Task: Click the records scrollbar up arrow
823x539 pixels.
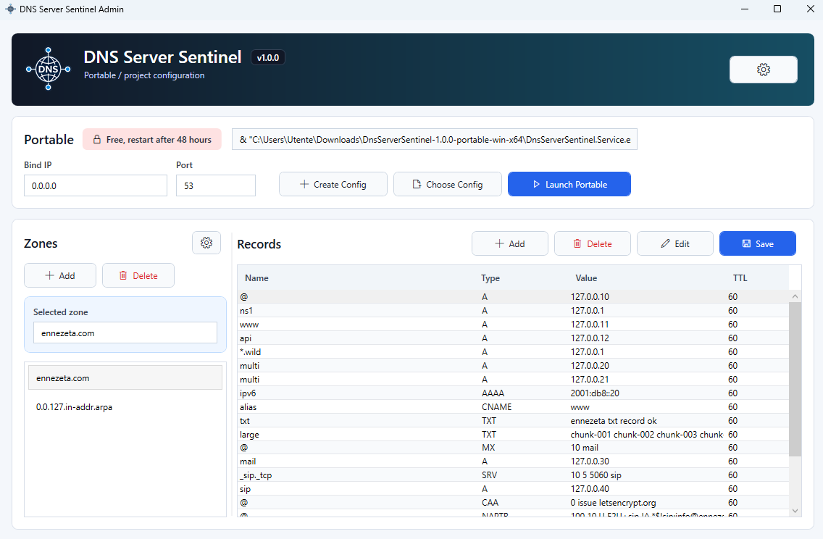Action: pos(795,296)
